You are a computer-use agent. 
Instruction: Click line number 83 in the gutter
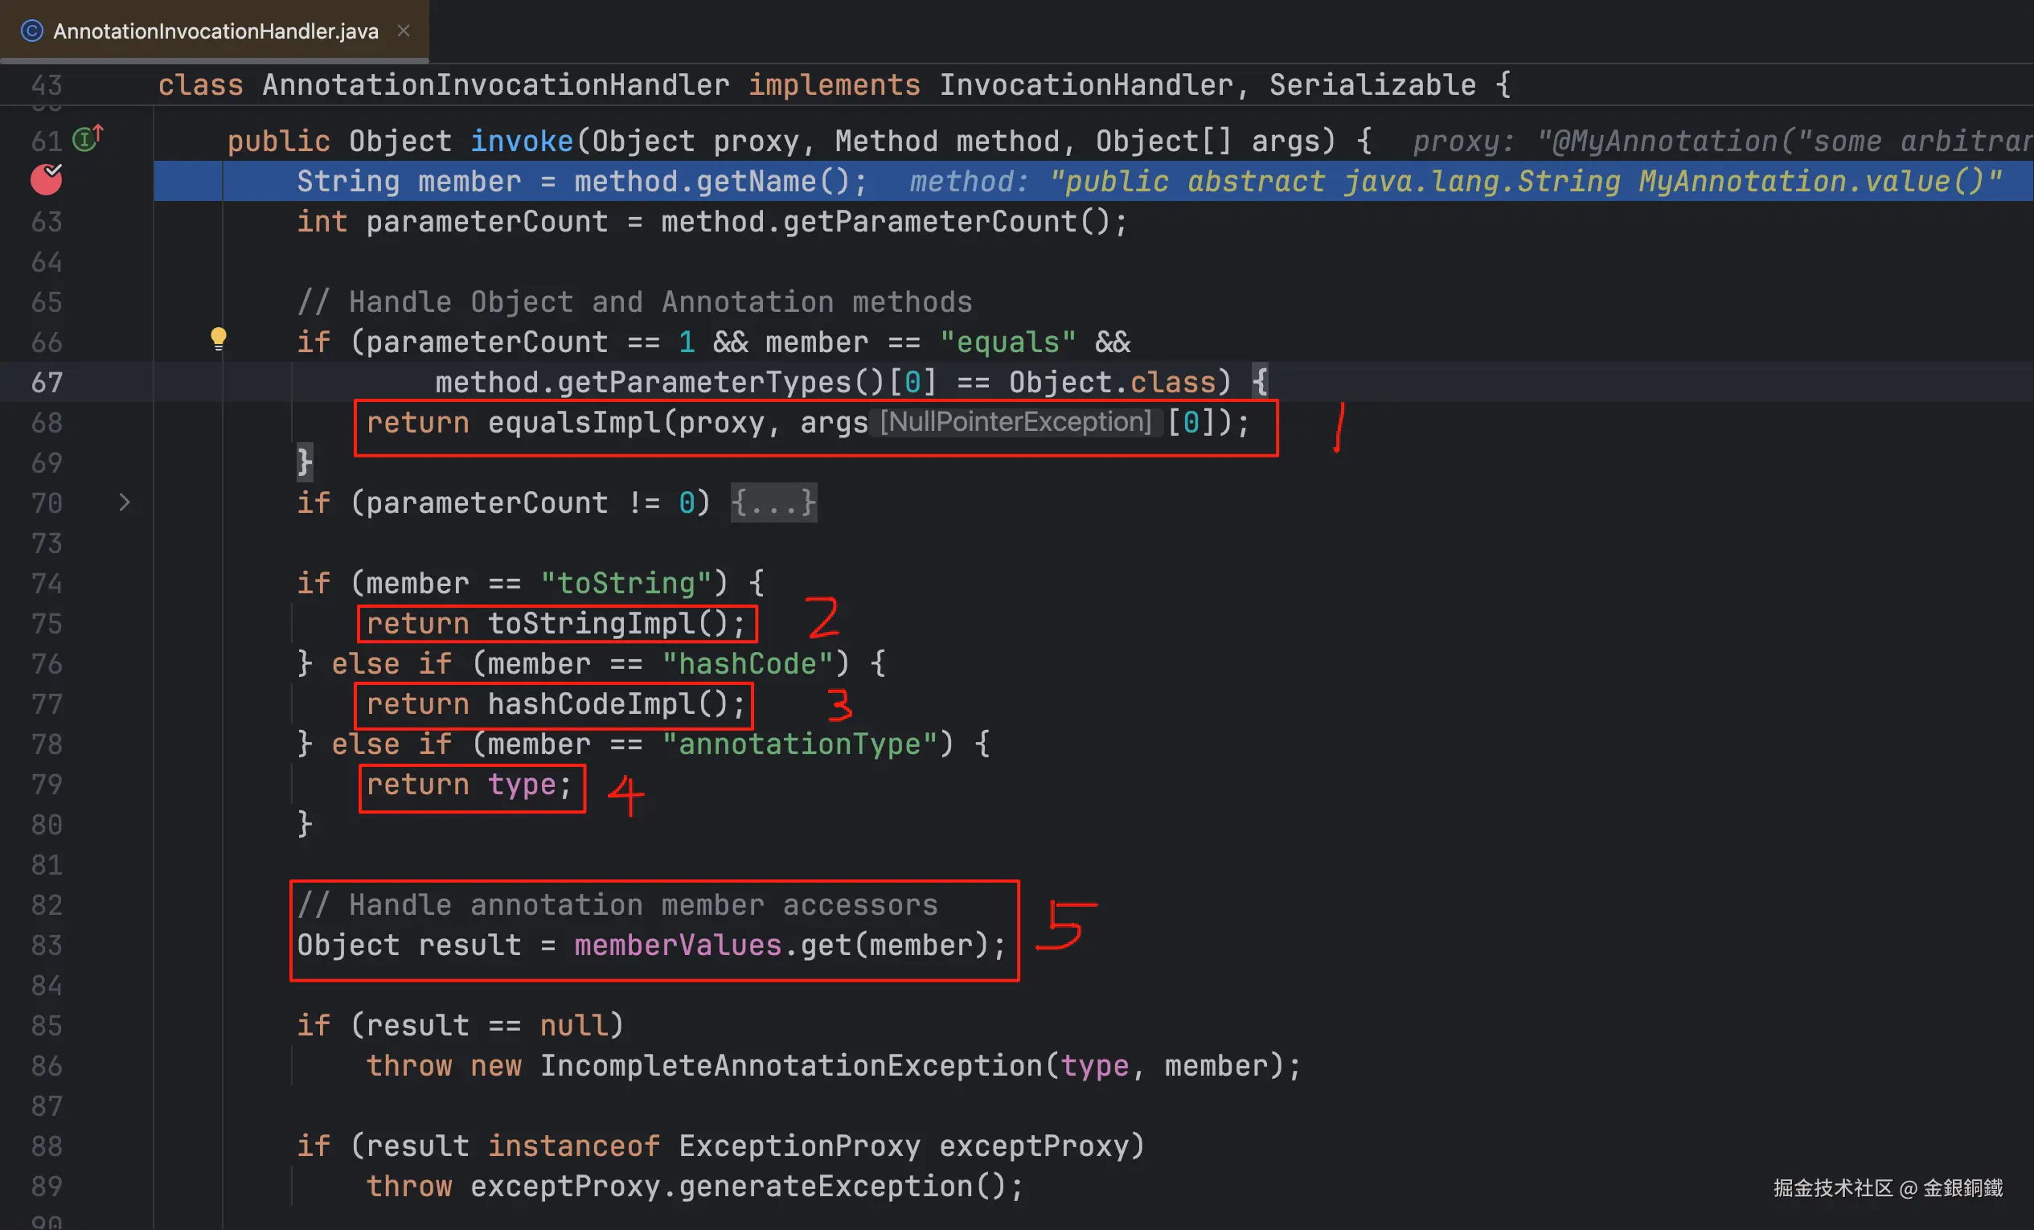click(47, 945)
